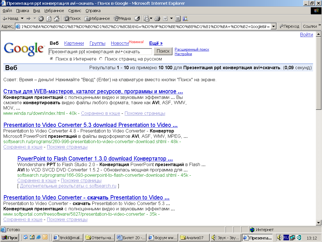Image resolution: width=322 pixels, height=242 pixels.
Task: Click the Google search query field
Action: click(100, 52)
